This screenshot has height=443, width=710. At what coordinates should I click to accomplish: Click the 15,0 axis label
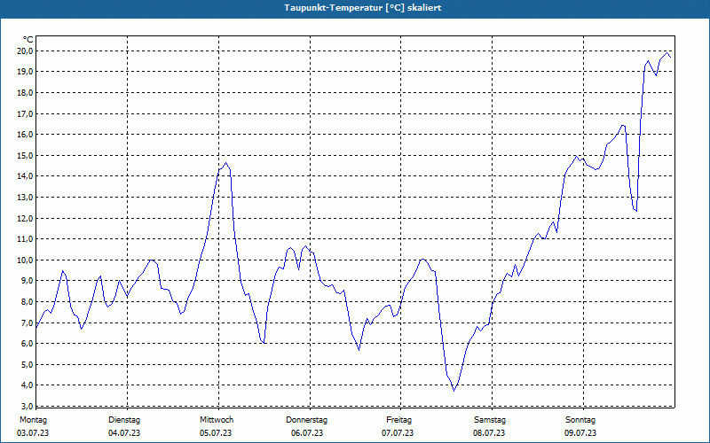click(x=25, y=156)
